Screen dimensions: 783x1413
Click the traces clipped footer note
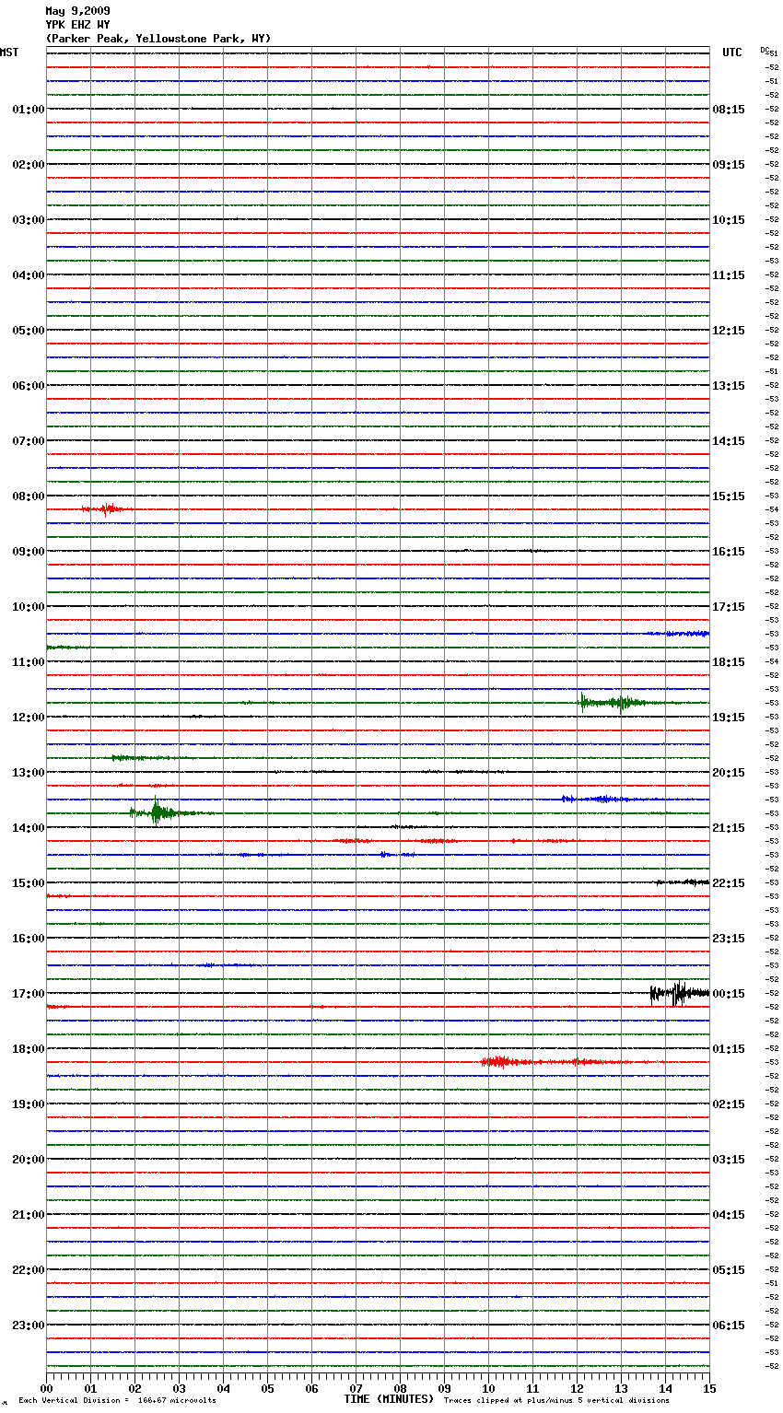(x=556, y=1401)
